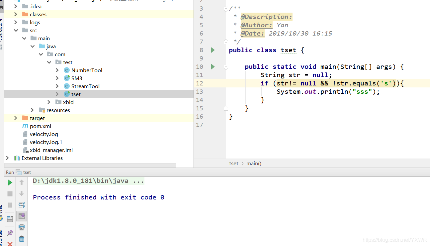
Task: Select pom.xml in project tree
Action: point(41,126)
